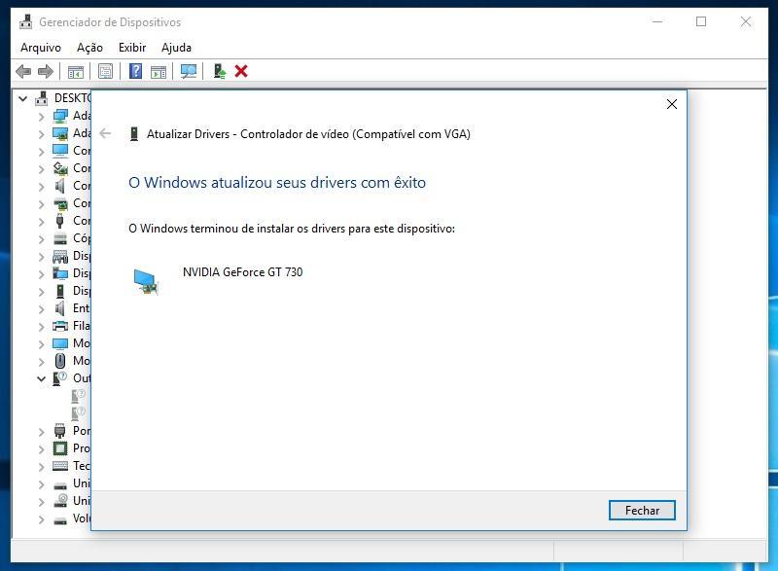Click the DVD drive icon of Uni row
Viewport: 778px width, 571px height.
(x=60, y=501)
